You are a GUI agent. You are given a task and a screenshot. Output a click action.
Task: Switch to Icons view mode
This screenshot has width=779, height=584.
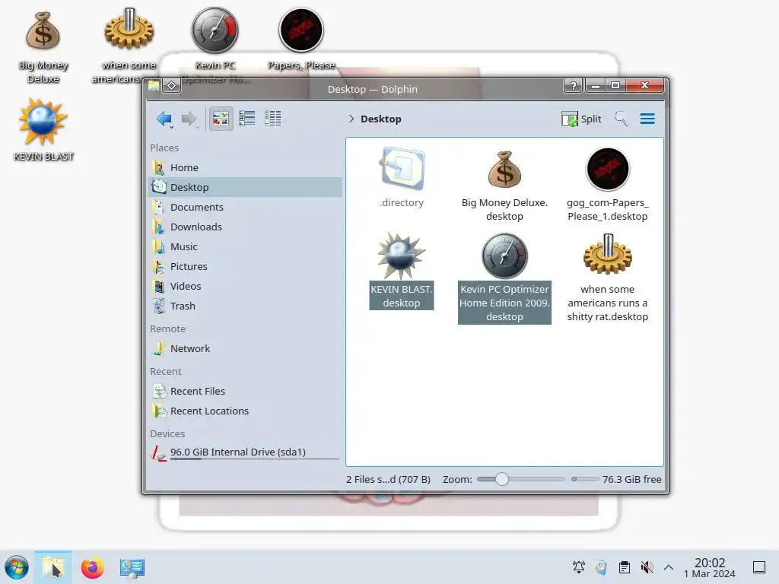pyautogui.click(x=221, y=118)
